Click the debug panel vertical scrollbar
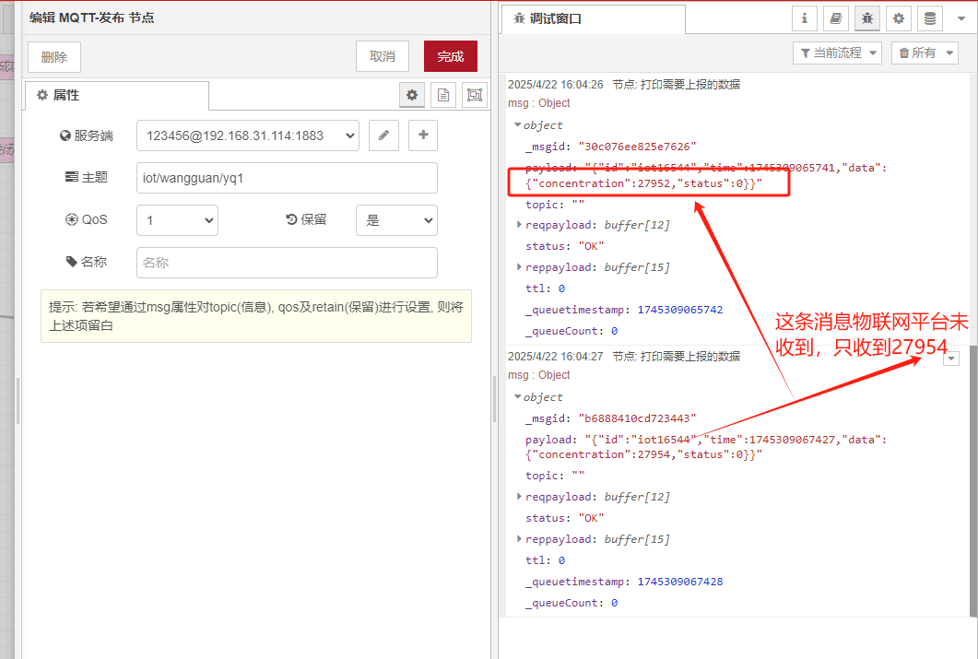The image size is (978, 659). click(x=973, y=480)
